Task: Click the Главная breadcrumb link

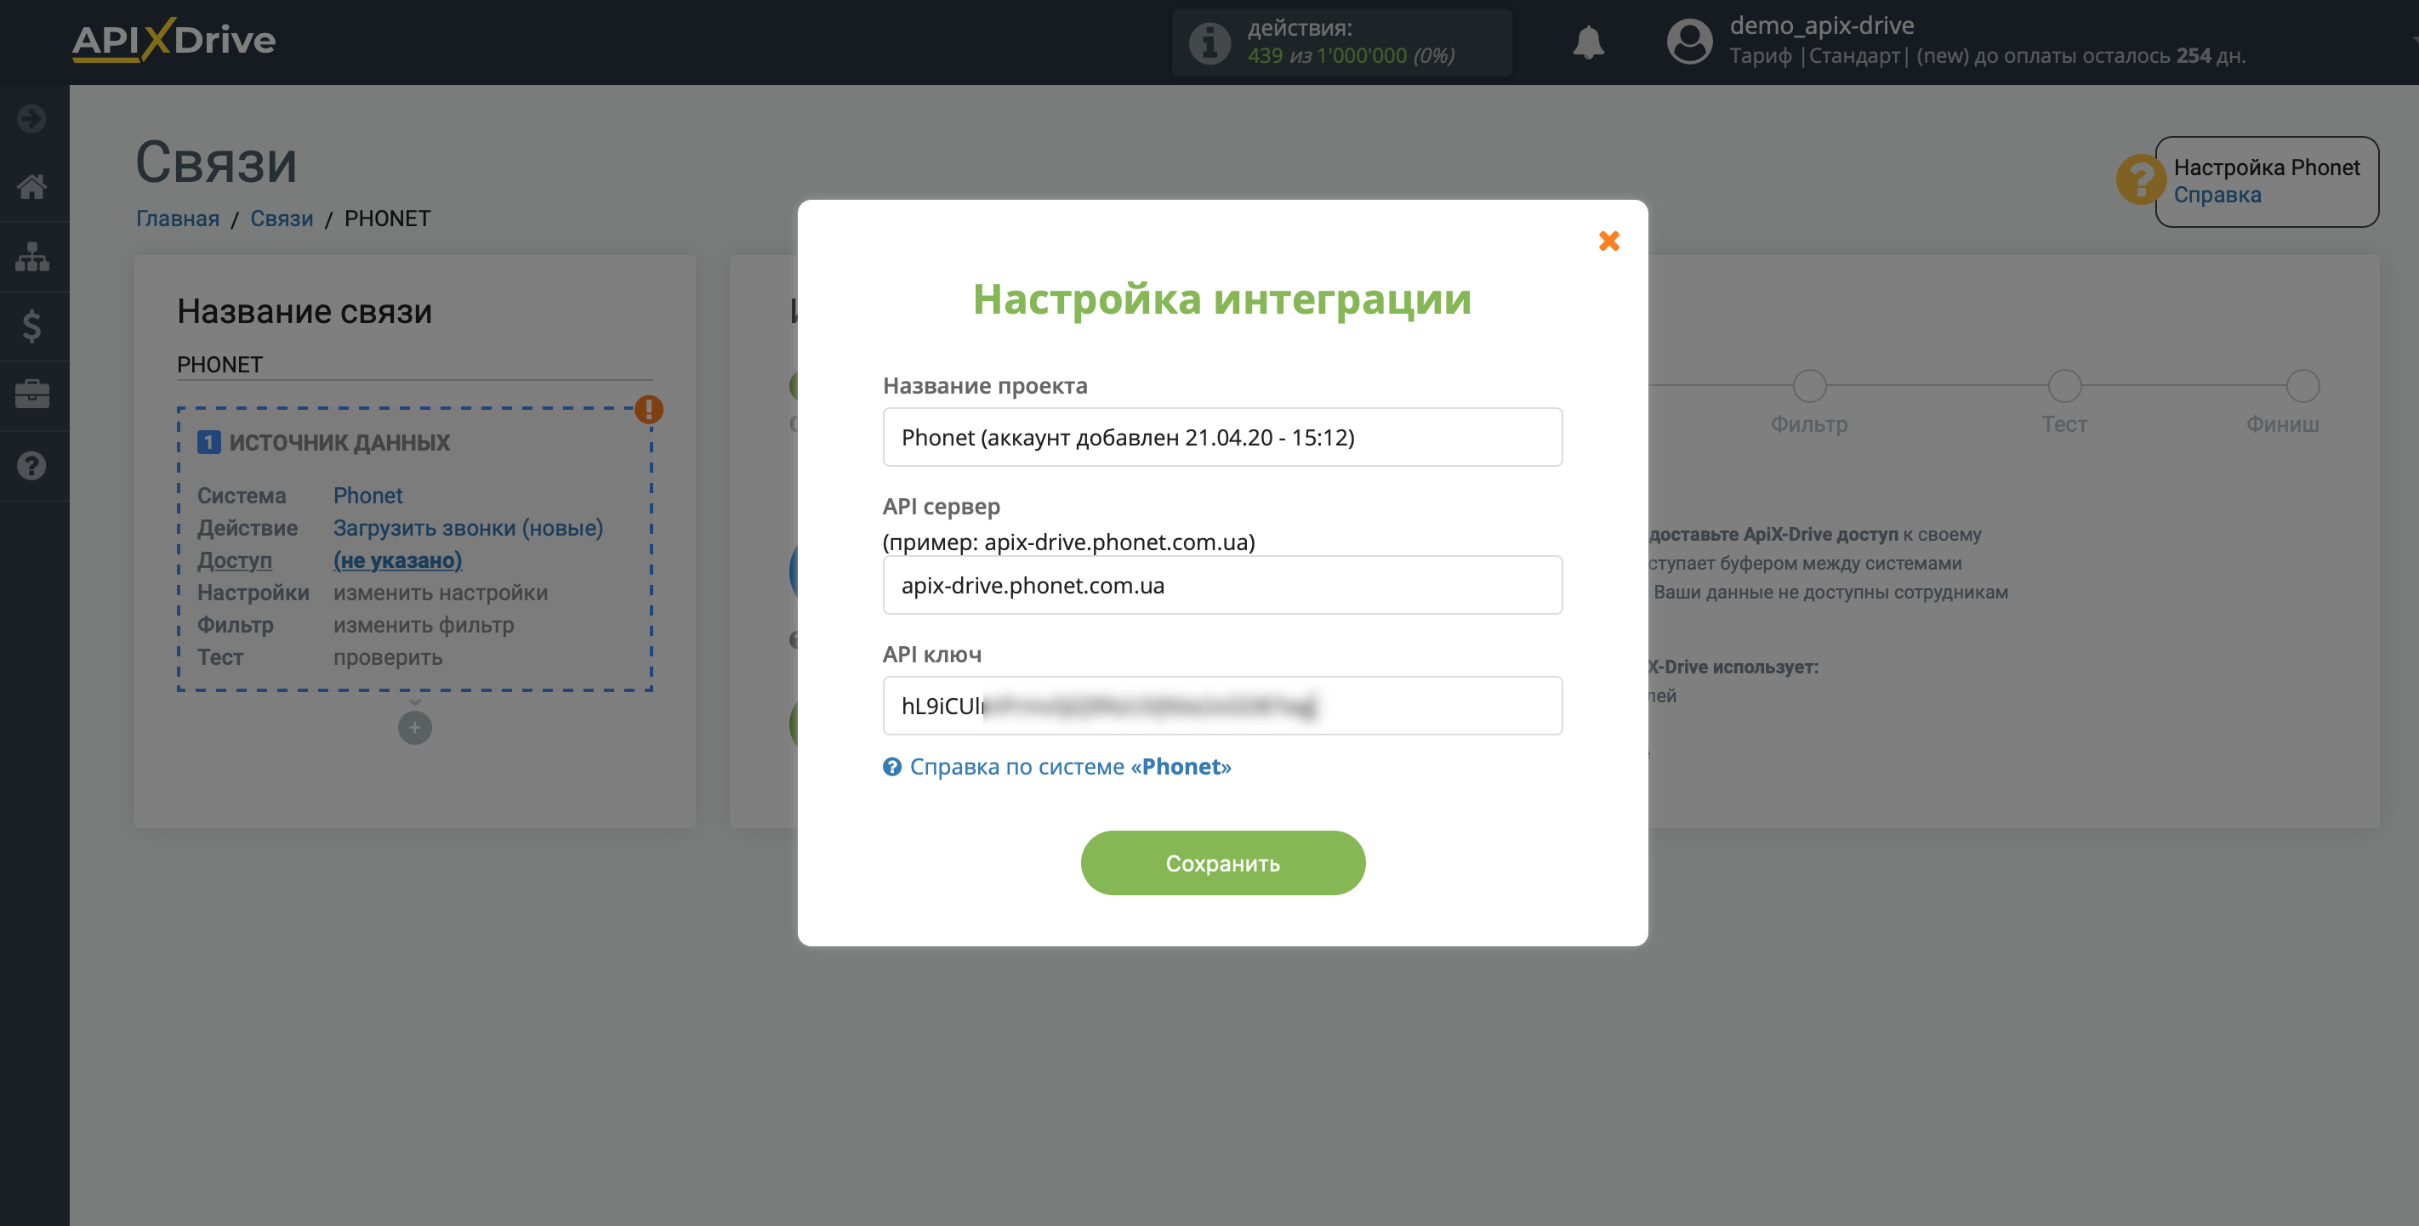Action: click(178, 219)
